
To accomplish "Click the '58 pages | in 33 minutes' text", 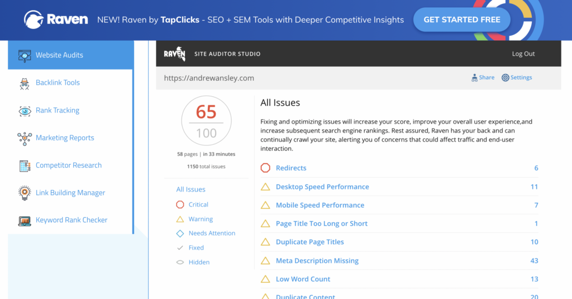I will click(x=206, y=154).
